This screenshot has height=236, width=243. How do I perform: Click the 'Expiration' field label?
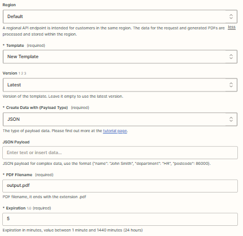(x=16, y=208)
